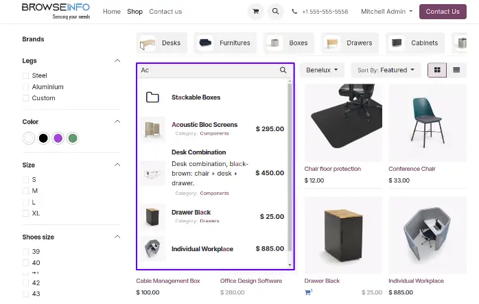Screen dimensions: 479x304
Task: Check size M filter
Action: 25,191
